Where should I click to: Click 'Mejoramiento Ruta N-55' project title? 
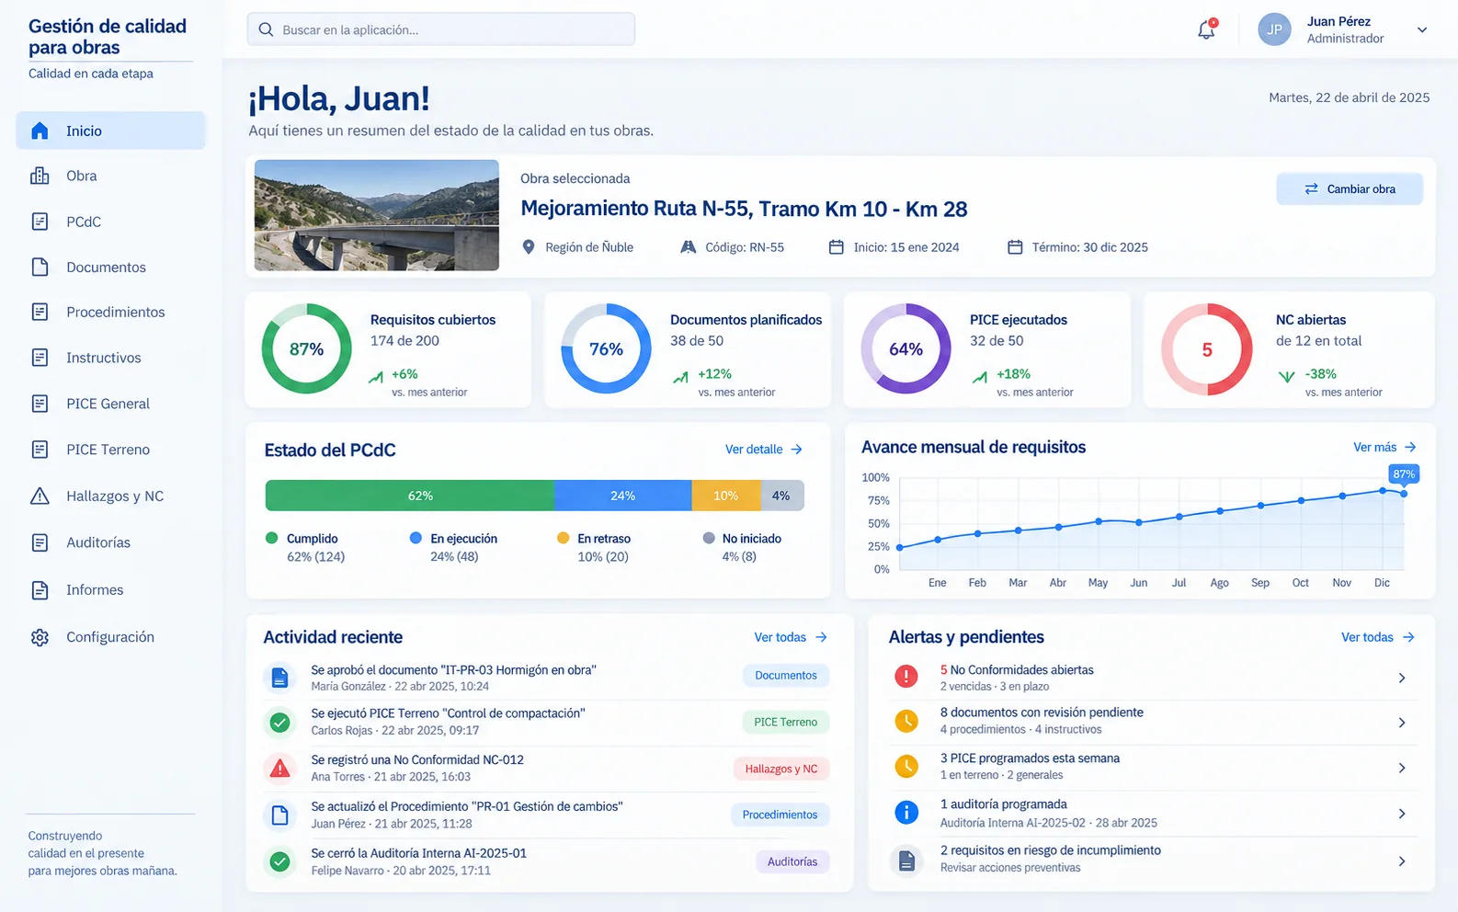point(744,209)
